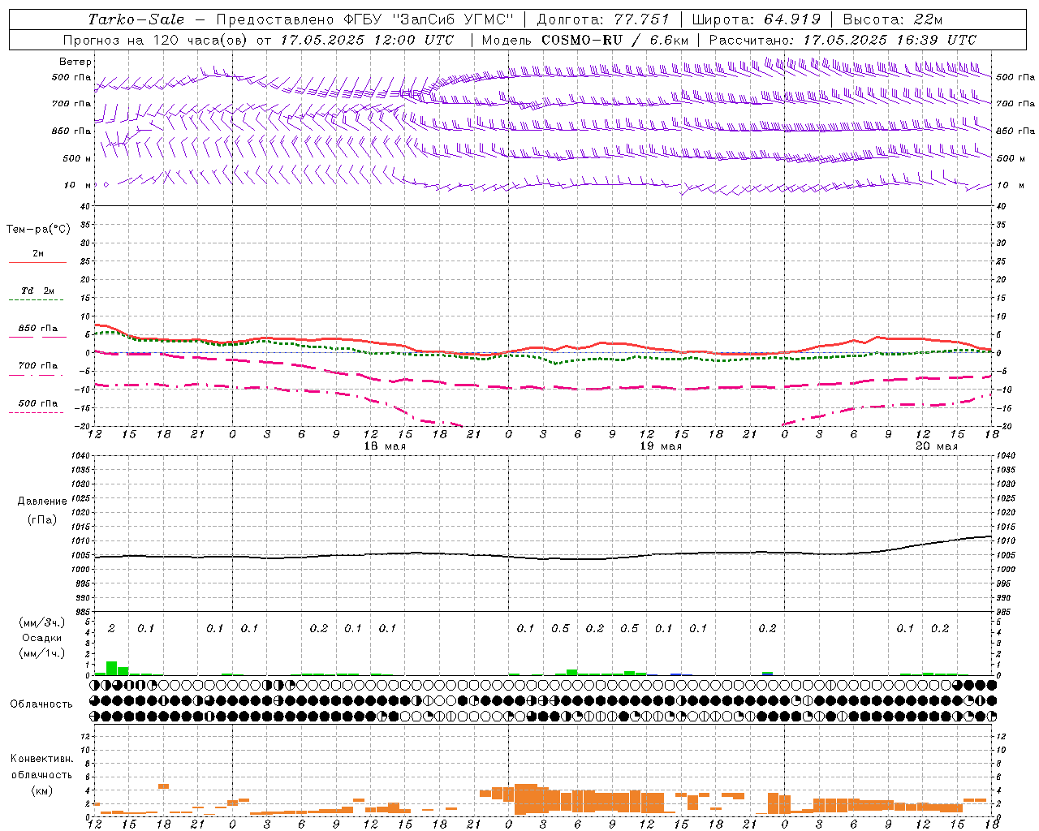Click the 'Долгота: 77.751' header field
Viewport: 1039px width, 831px height.
pyautogui.click(x=603, y=19)
